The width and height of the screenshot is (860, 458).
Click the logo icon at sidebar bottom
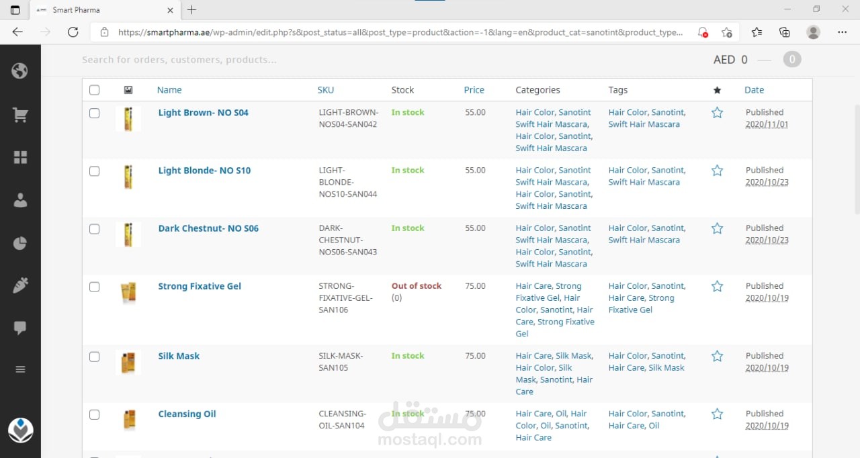coord(20,430)
